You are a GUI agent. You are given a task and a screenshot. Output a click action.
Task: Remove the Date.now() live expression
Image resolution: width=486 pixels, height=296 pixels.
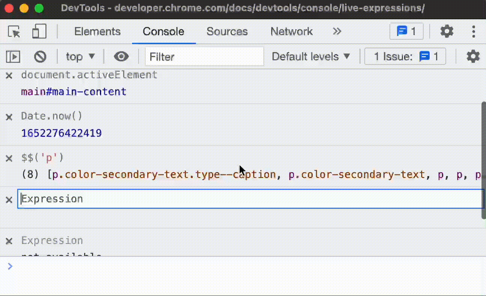9,117
